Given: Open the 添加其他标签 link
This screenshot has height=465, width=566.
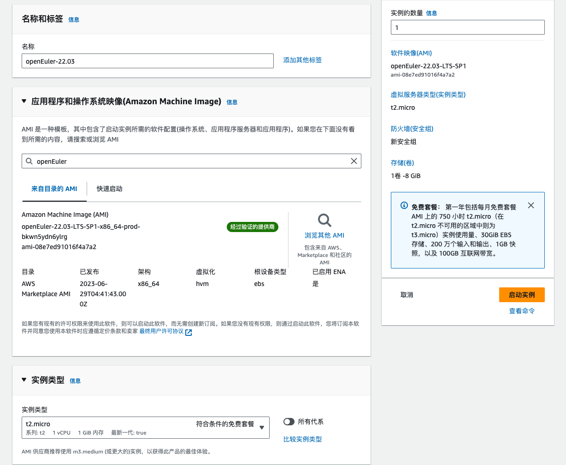Looking at the screenshot, I should (302, 60).
